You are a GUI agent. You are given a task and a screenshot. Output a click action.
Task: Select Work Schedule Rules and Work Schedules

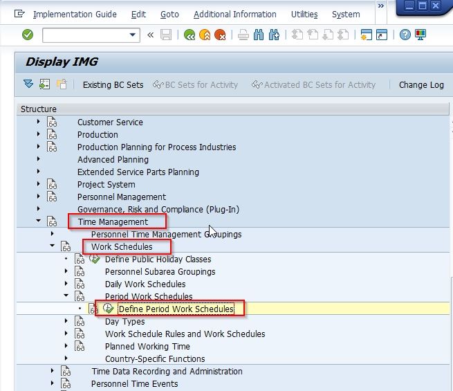click(185, 334)
